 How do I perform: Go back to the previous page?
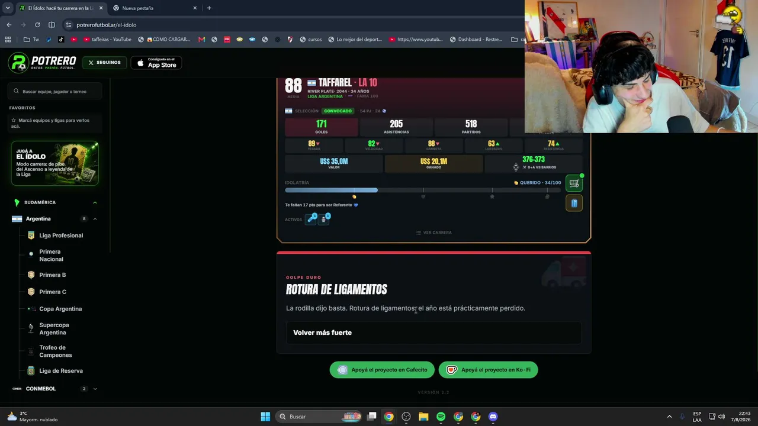(9, 25)
